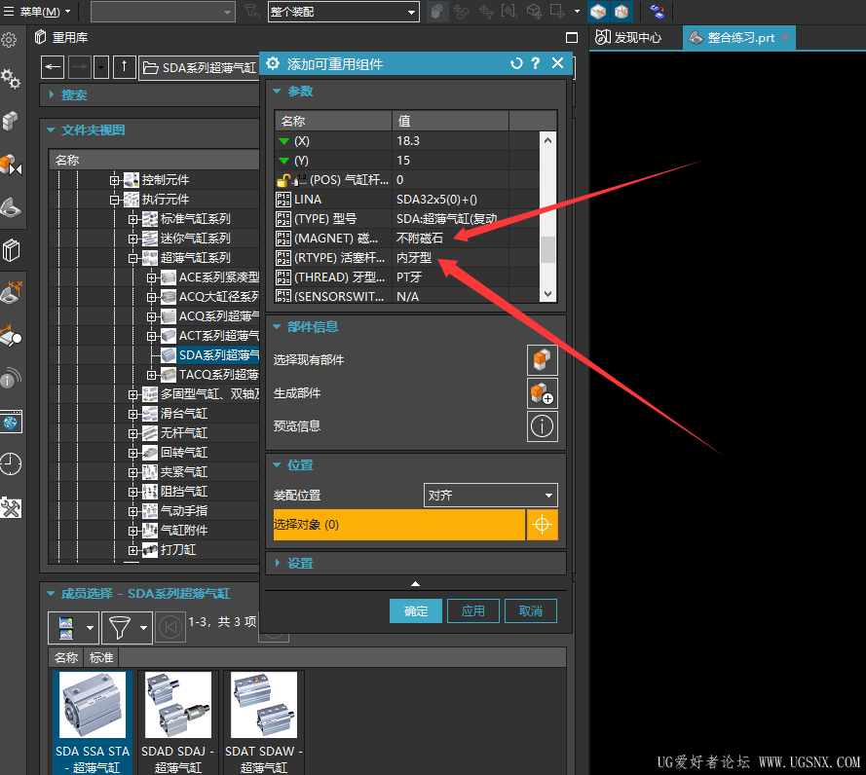Toggle the padlock on (POS) 气缸杆 parameter
This screenshot has height=775, width=866.
click(284, 178)
